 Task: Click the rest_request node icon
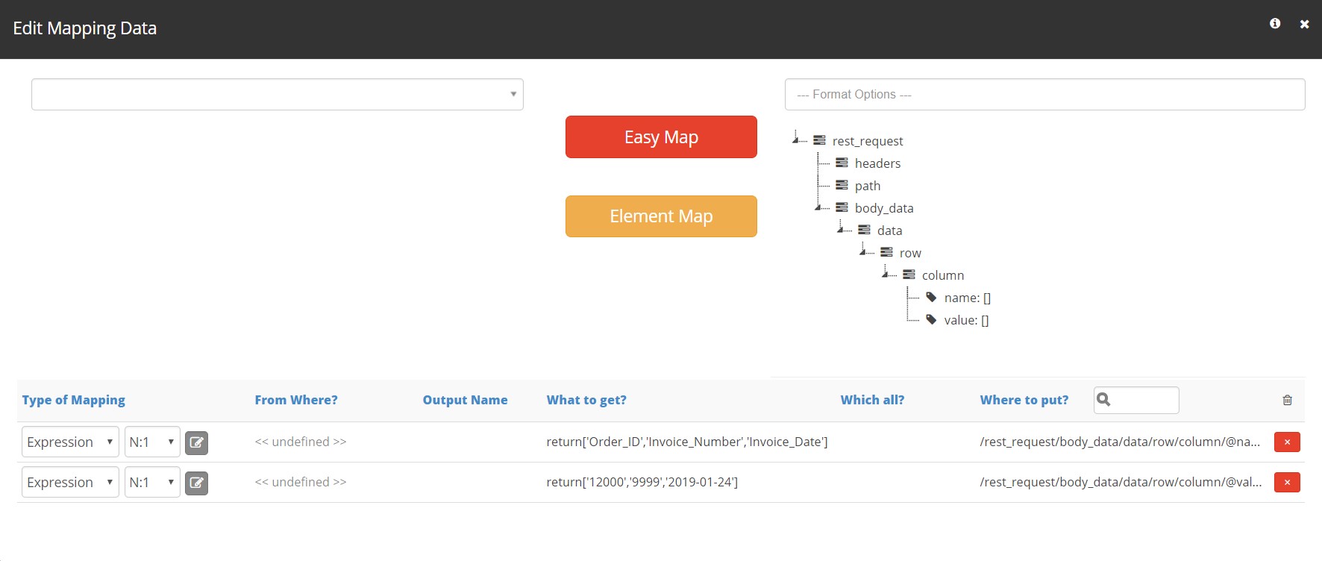pos(819,140)
